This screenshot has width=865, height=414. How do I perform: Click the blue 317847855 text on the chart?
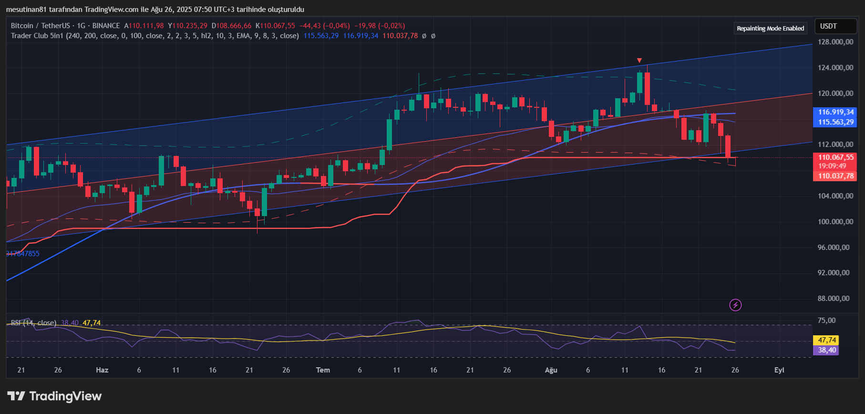pos(23,254)
